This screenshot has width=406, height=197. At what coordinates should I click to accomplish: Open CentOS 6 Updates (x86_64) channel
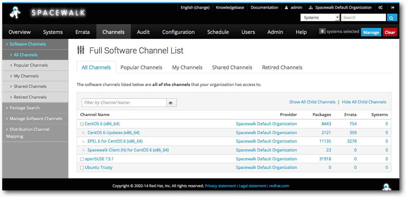113,132
